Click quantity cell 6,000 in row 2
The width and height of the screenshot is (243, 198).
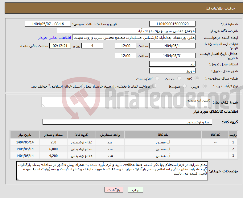point(53,149)
